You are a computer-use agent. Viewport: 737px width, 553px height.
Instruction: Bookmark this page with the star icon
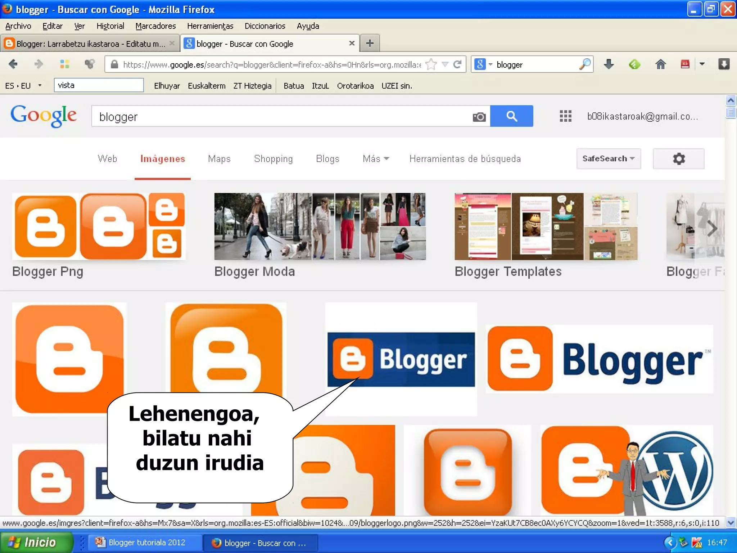tap(430, 64)
